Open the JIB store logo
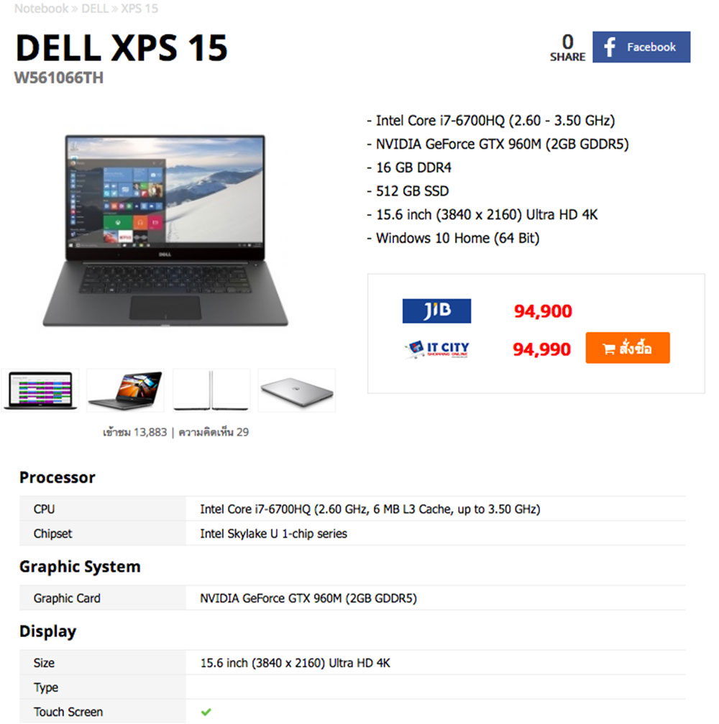 point(436,311)
